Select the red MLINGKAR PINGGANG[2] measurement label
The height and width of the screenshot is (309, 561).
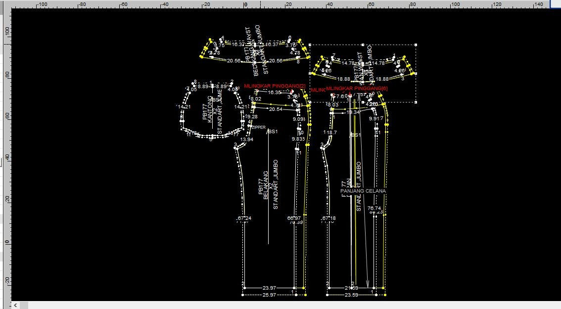(x=275, y=86)
